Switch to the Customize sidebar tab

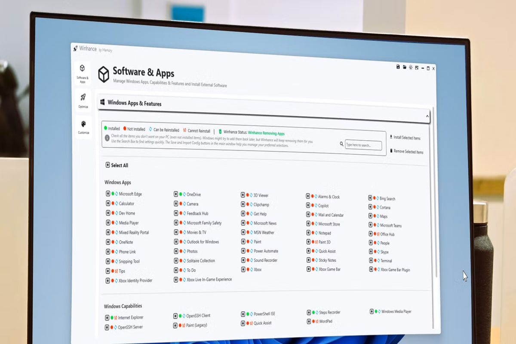click(x=83, y=126)
